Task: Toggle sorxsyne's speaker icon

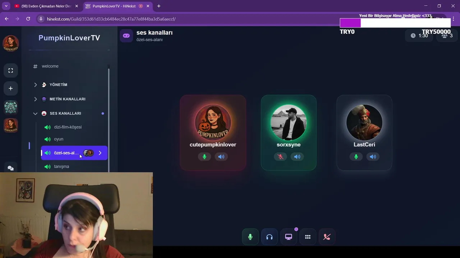Action: 297,157
